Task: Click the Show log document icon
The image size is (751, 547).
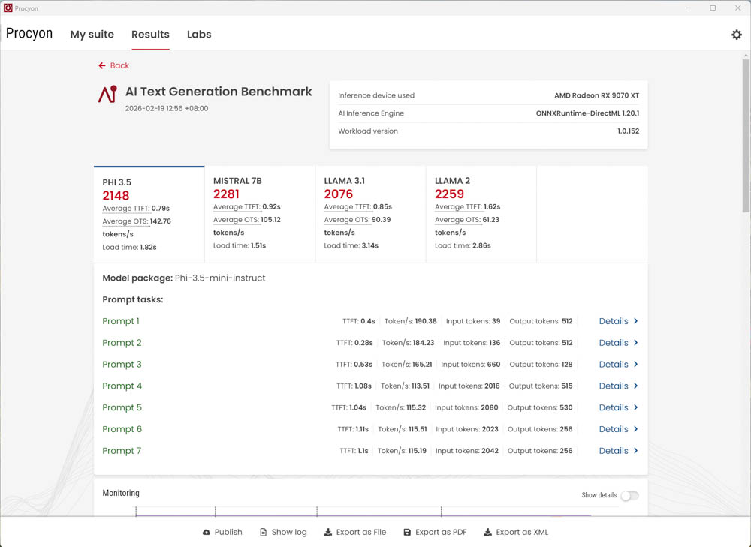Action: [264, 533]
